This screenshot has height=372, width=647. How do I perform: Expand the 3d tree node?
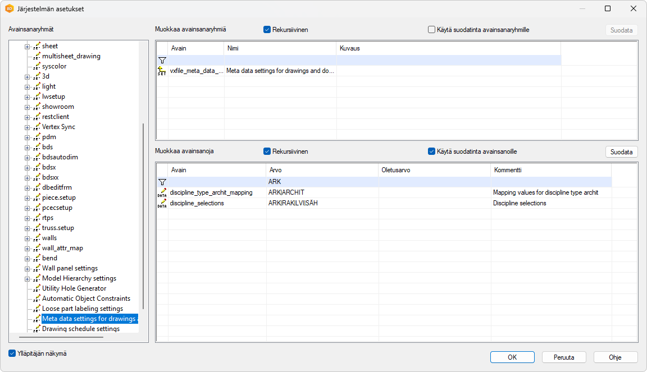click(27, 77)
